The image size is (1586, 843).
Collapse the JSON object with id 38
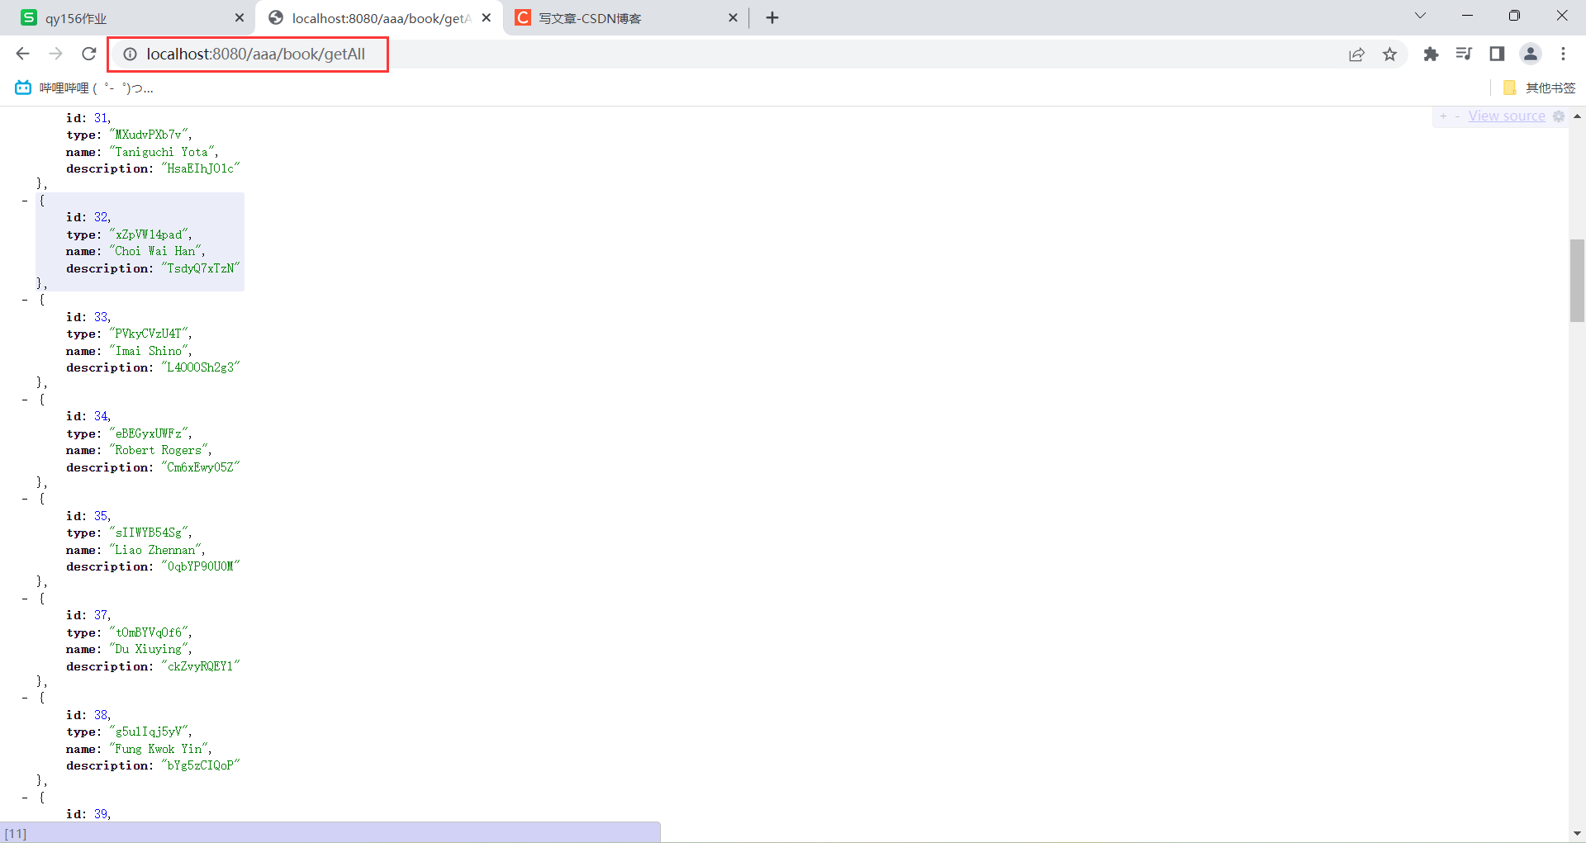tap(25, 698)
